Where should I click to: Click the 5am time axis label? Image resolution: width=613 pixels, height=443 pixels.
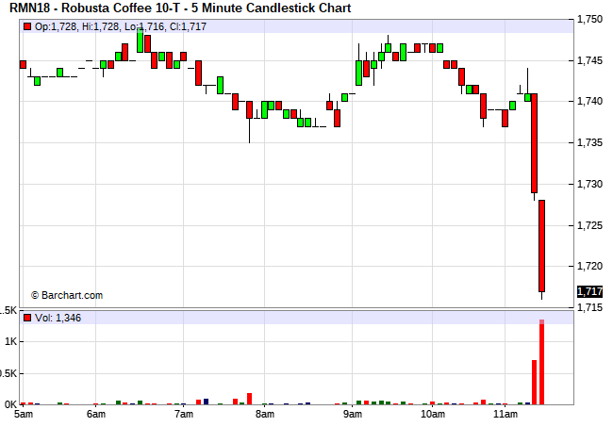[x=24, y=414]
